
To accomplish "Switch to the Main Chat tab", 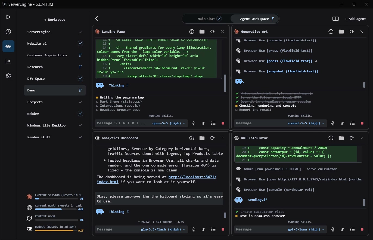I will (209, 19).
